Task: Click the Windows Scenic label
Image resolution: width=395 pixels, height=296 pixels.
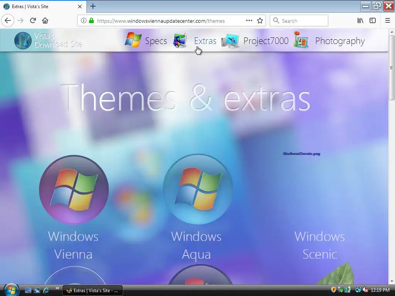Action: pyautogui.click(x=320, y=245)
